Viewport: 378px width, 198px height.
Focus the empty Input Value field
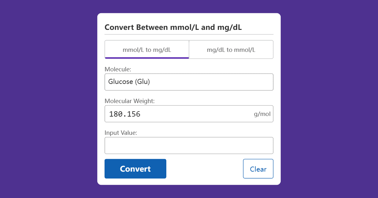pyautogui.click(x=189, y=145)
